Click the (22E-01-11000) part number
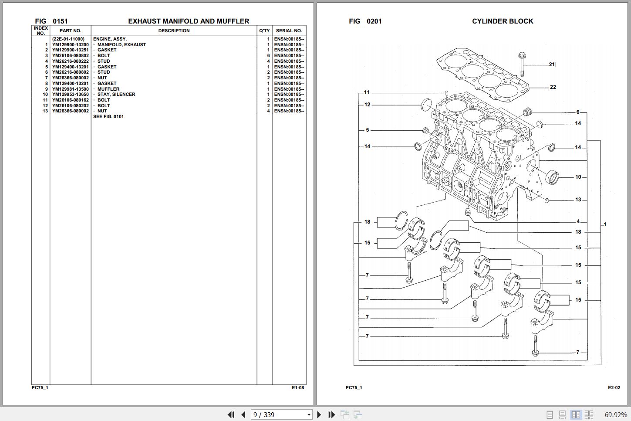The image size is (631, 421). (x=68, y=39)
